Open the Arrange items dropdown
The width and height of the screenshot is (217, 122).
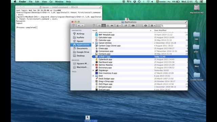118,26
